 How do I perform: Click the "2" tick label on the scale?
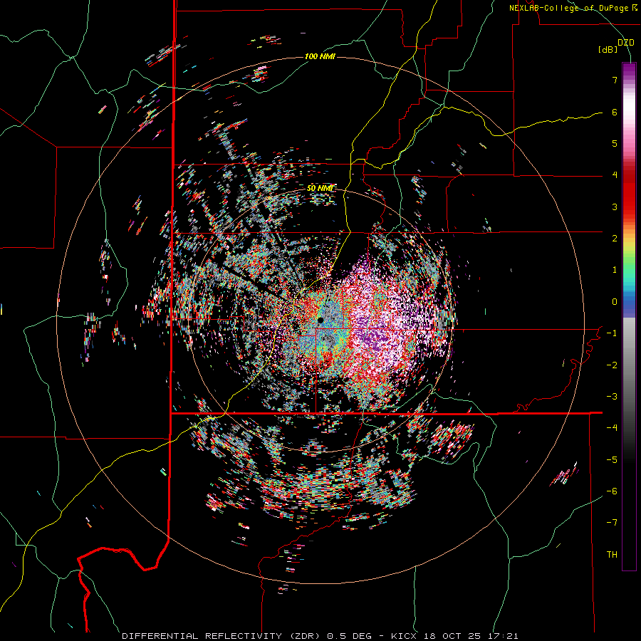[615, 239]
